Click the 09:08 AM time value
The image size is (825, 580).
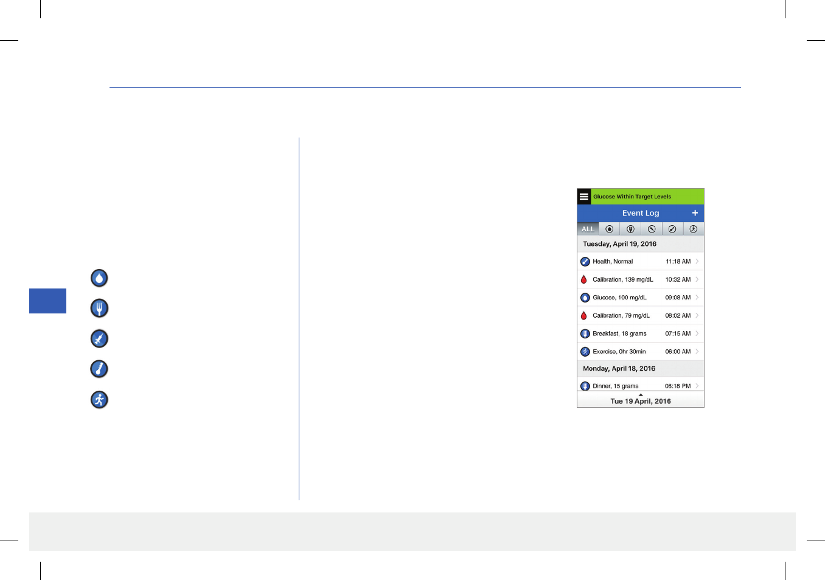point(678,298)
